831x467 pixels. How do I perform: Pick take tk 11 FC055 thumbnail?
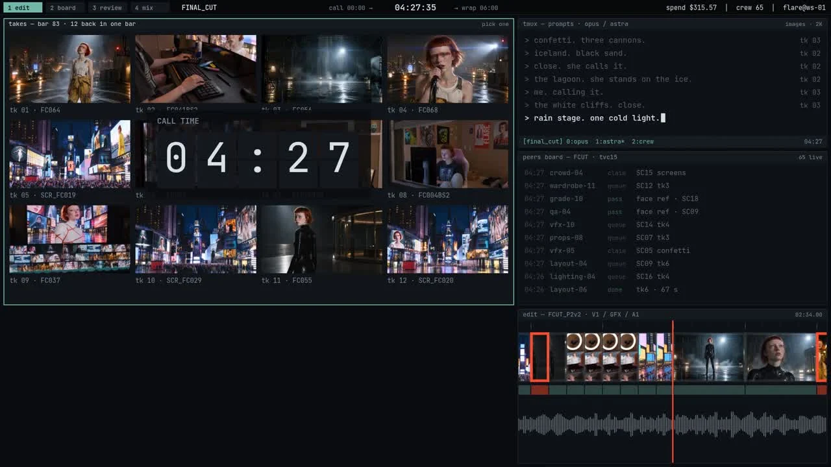click(x=322, y=239)
